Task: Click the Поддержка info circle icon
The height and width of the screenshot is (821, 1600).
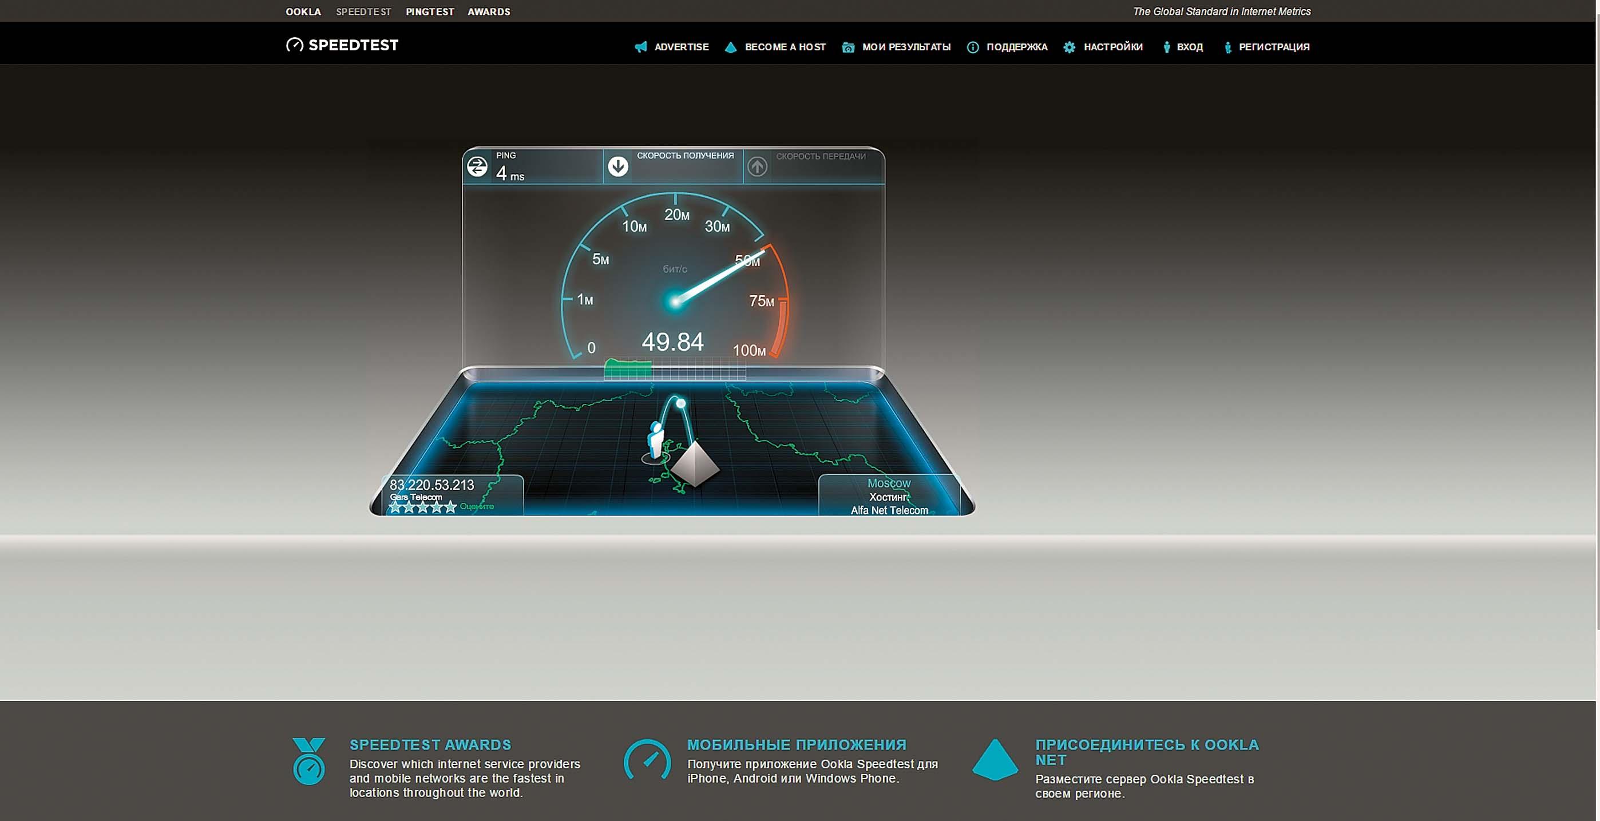Action: click(973, 47)
